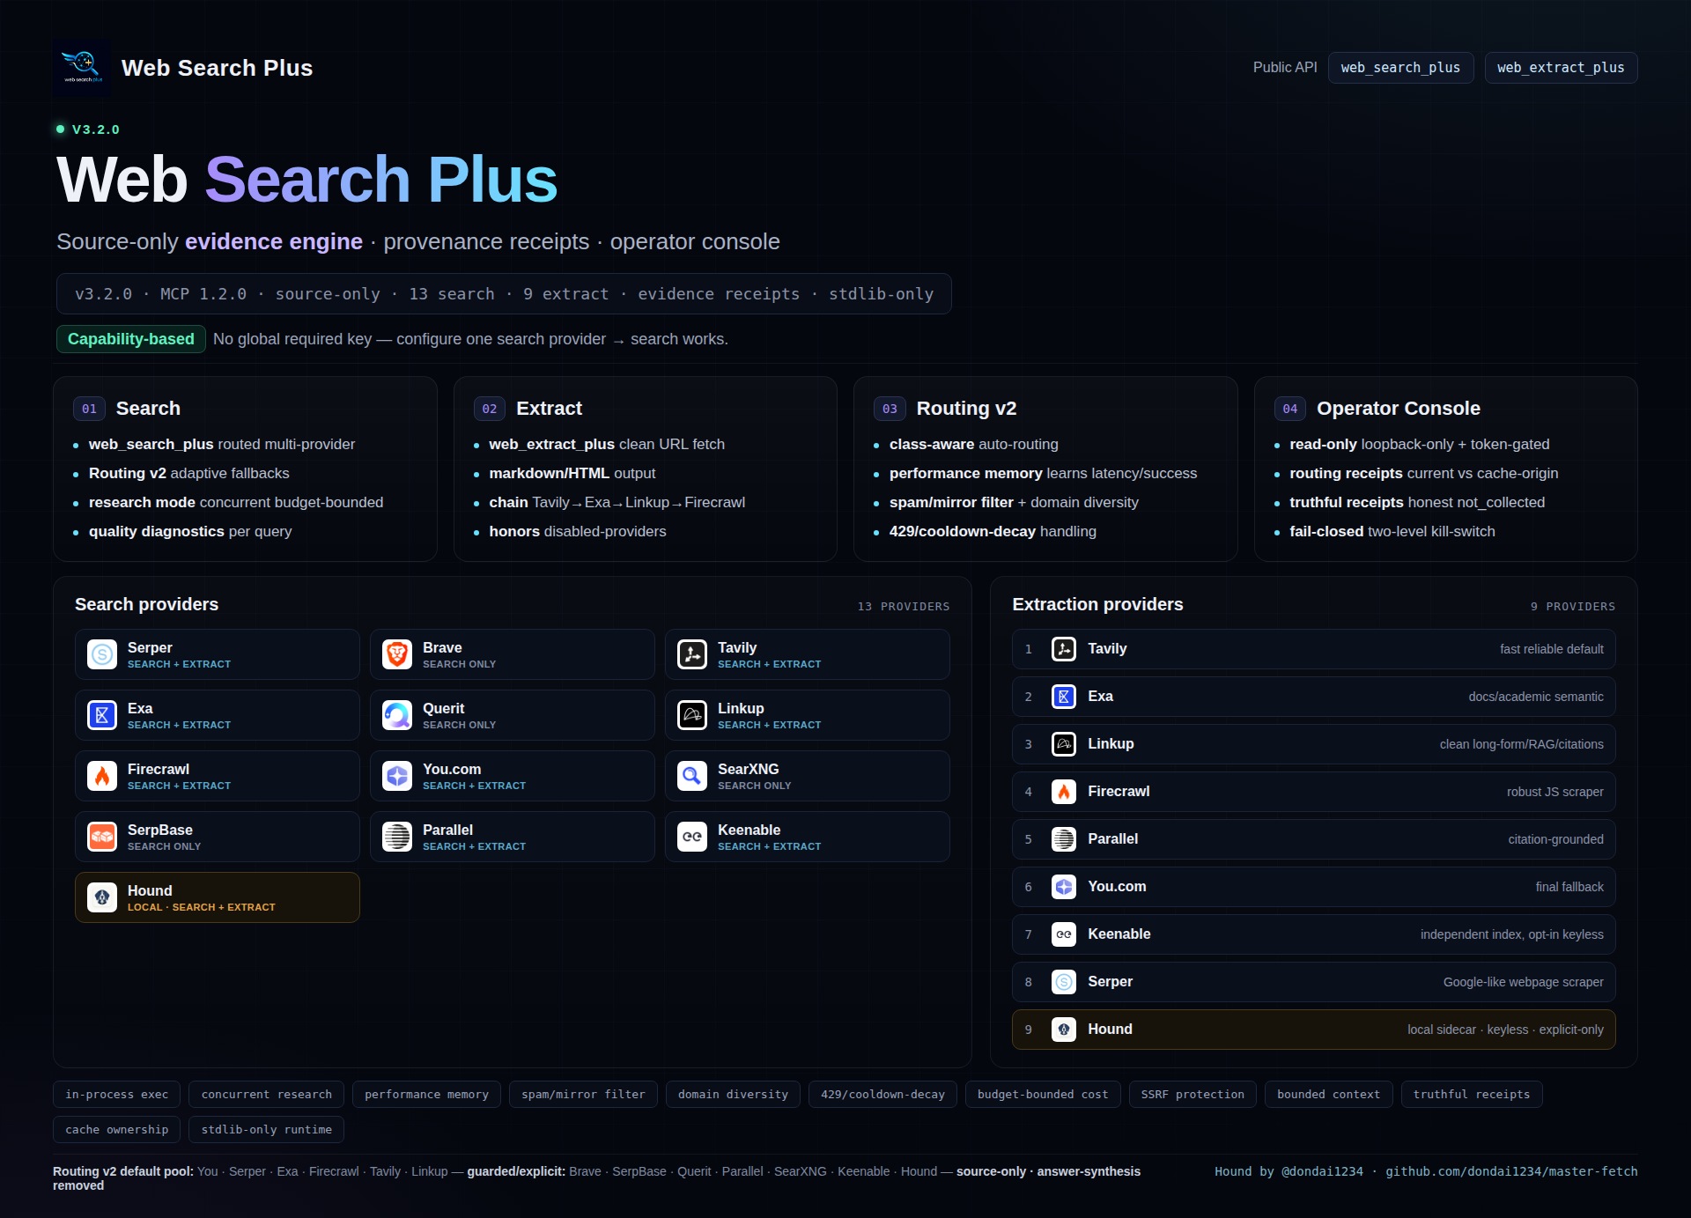Screen dimensions: 1691x1218
Task: Click the Hound icon in Extraction providers
Action: click(1064, 1030)
